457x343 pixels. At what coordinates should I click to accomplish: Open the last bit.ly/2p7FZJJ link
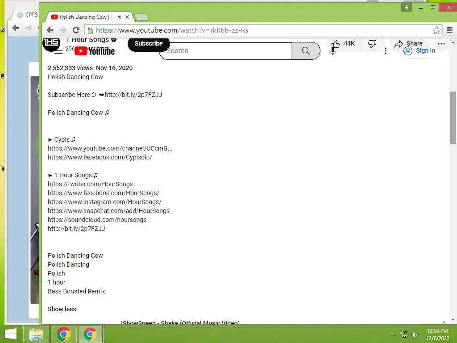pyautogui.click(x=76, y=229)
